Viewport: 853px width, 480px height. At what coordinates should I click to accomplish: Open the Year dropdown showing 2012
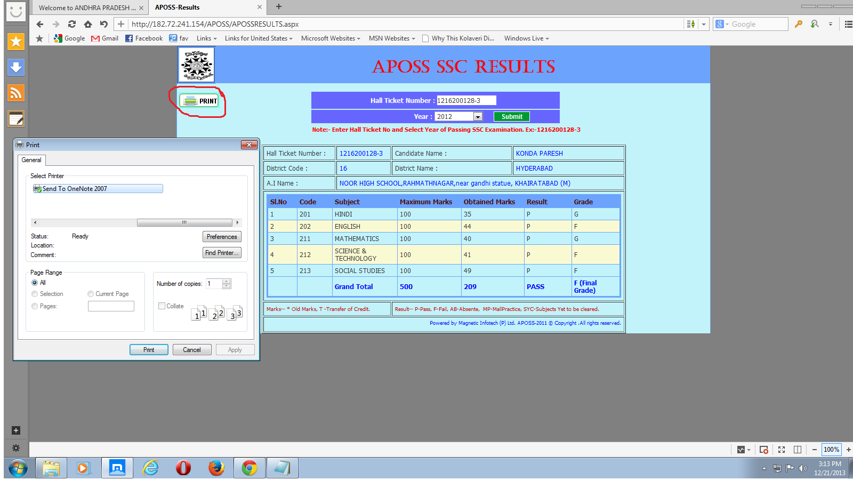pyautogui.click(x=477, y=116)
